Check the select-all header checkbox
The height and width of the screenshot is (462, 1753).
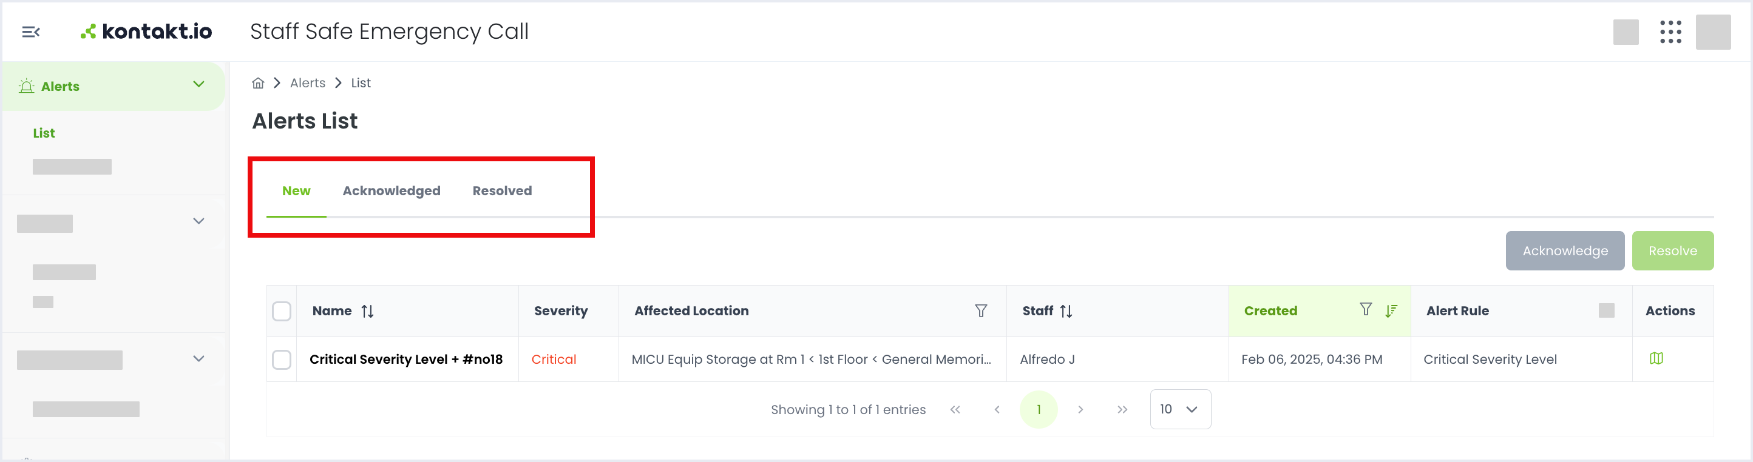(x=282, y=311)
